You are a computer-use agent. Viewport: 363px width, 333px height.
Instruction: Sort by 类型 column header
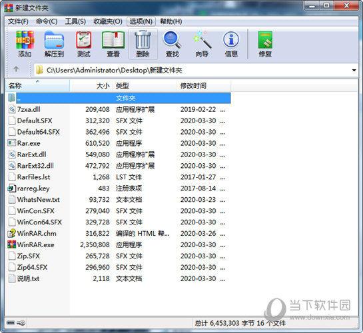click(x=145, y=86)
